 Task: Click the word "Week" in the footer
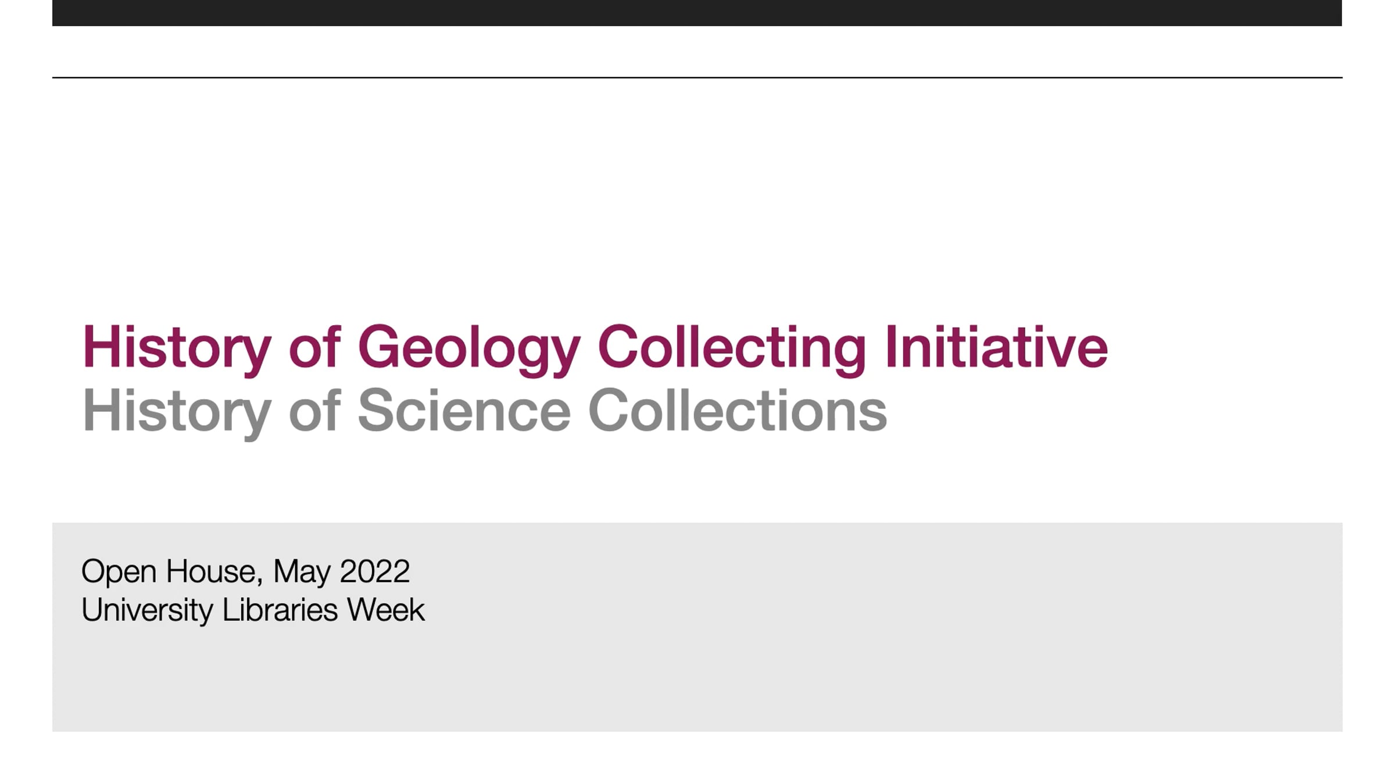(x=385, y=610)
